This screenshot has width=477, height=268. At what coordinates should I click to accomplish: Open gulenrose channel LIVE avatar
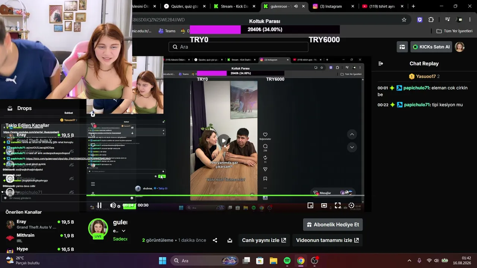(x=98, y=228)
